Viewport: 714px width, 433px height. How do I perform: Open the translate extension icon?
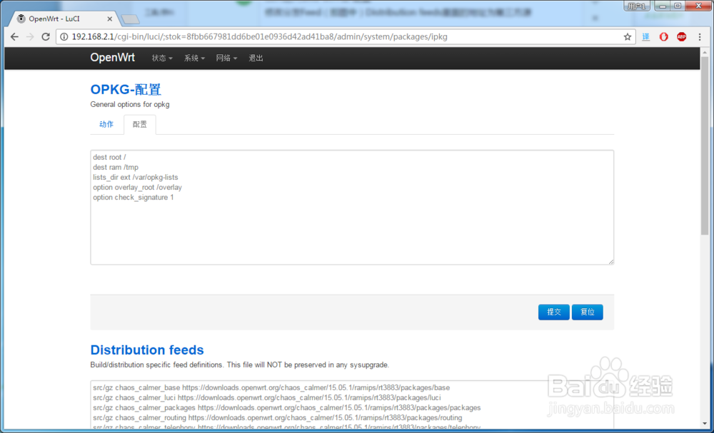click(x=645, y=37)
